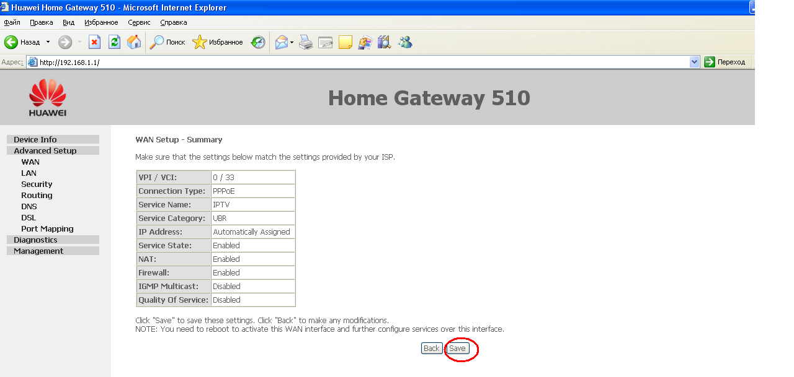Open the Messenger people icon

tap(406, 42)
